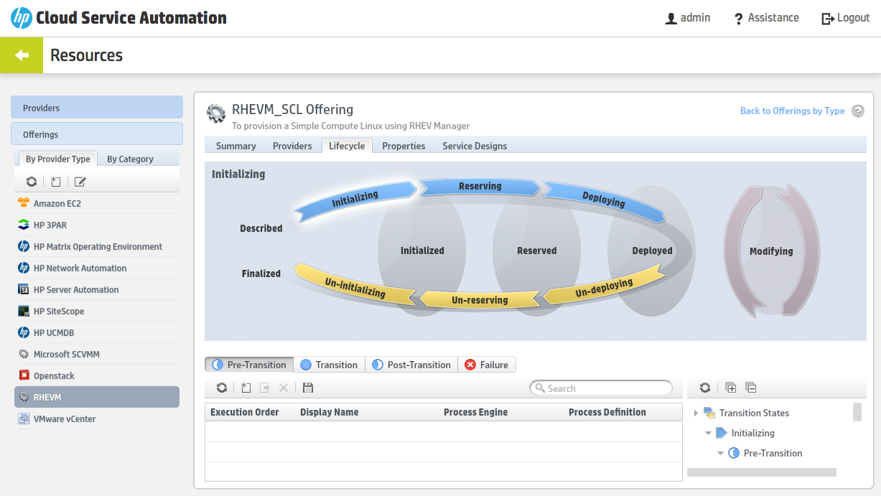Select the Deploying arrow in the lifecycle diagram
The image size is (881, 496).
604,200
